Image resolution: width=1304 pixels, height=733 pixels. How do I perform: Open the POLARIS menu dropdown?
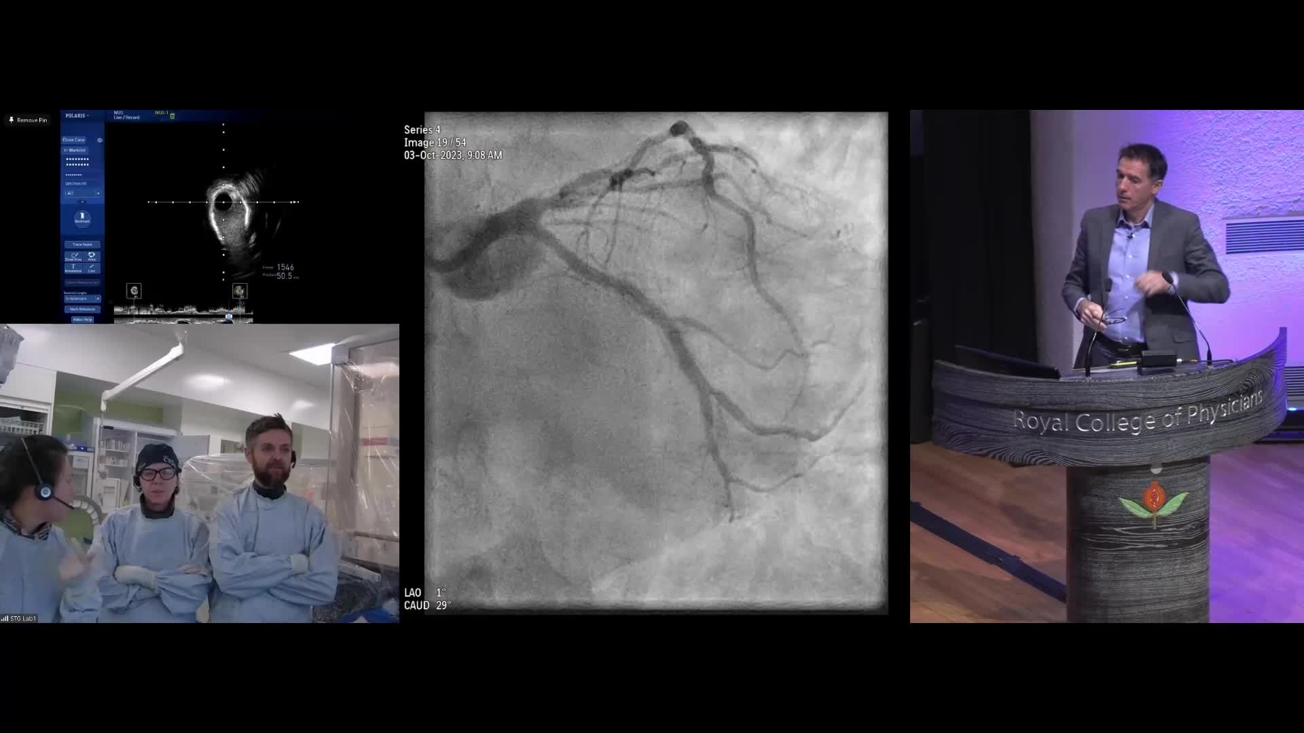(x=77, y=115)
